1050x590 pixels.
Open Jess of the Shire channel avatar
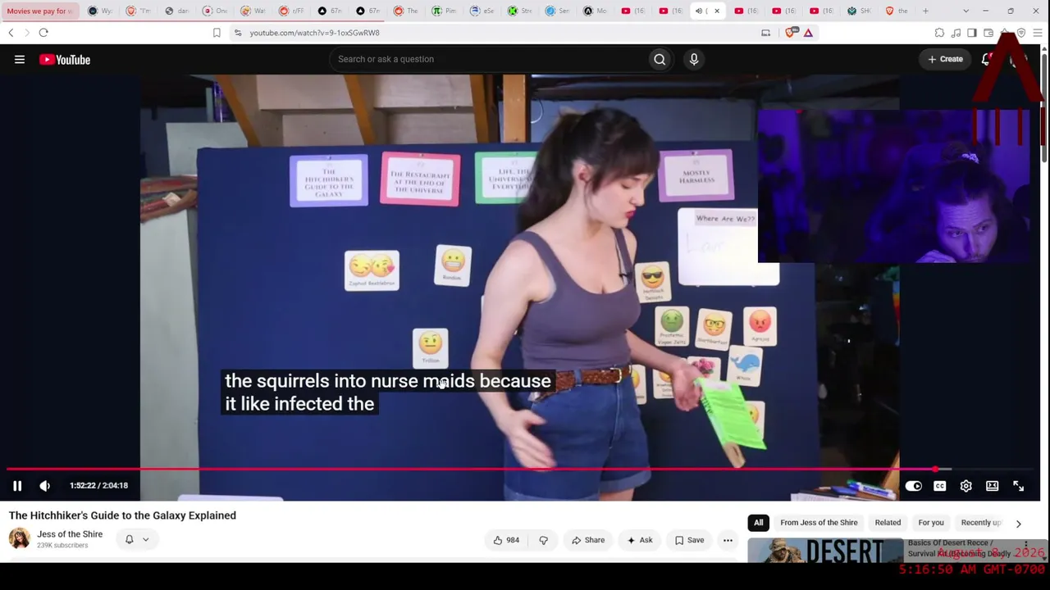click(20, 538)
